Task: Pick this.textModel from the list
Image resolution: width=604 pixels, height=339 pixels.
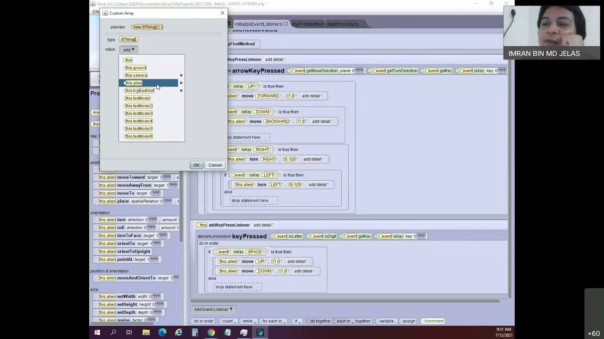Action: click(x=137, y=98)
